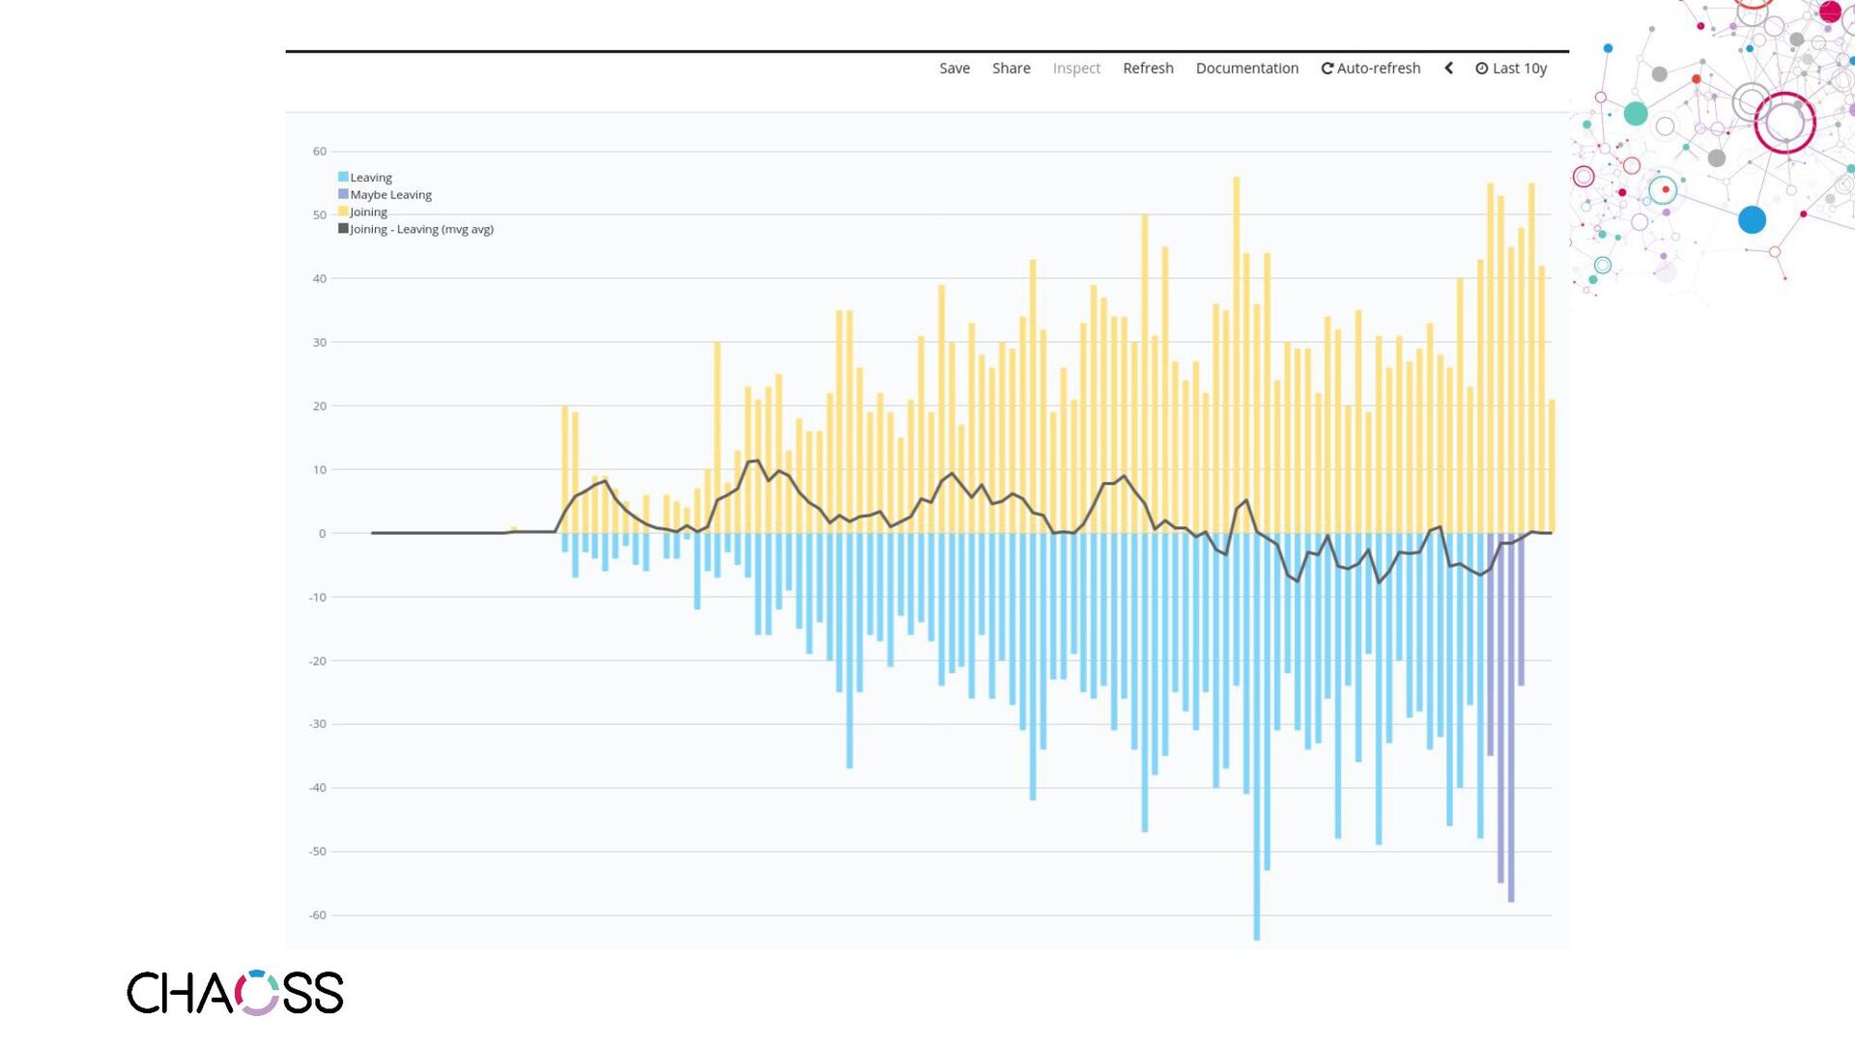
Task: Hide the Joining - Leaving (mvg avg) series
Action: pyautogui.click(x=421, y=230)
